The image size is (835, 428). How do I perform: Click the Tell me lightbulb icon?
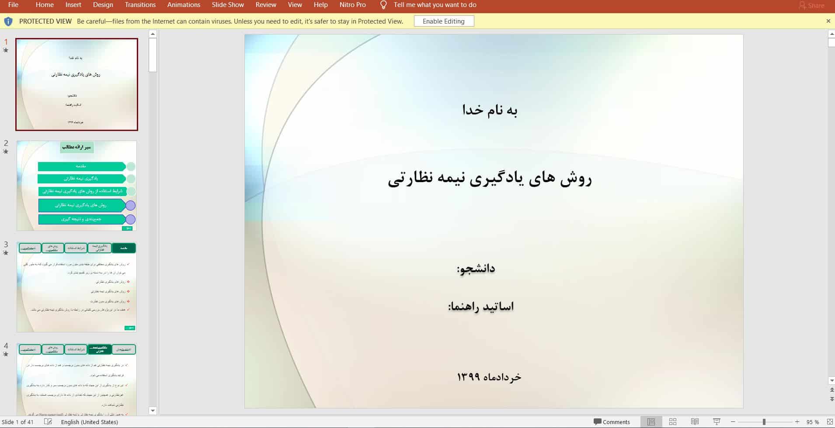click(383, 5)
